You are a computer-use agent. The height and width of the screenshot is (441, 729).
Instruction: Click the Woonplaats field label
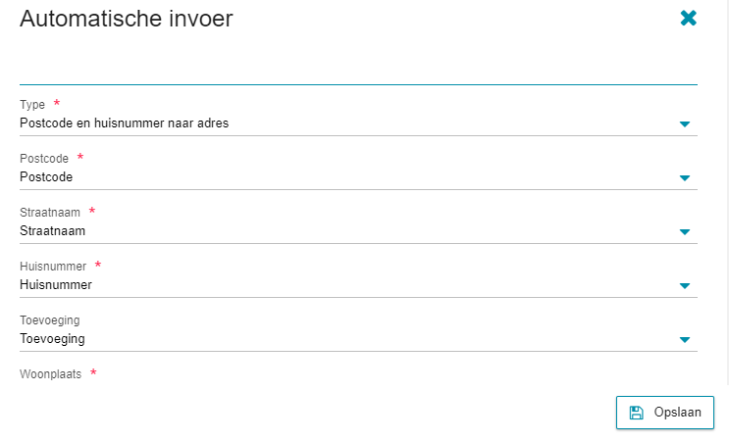(x=50, y=374)
